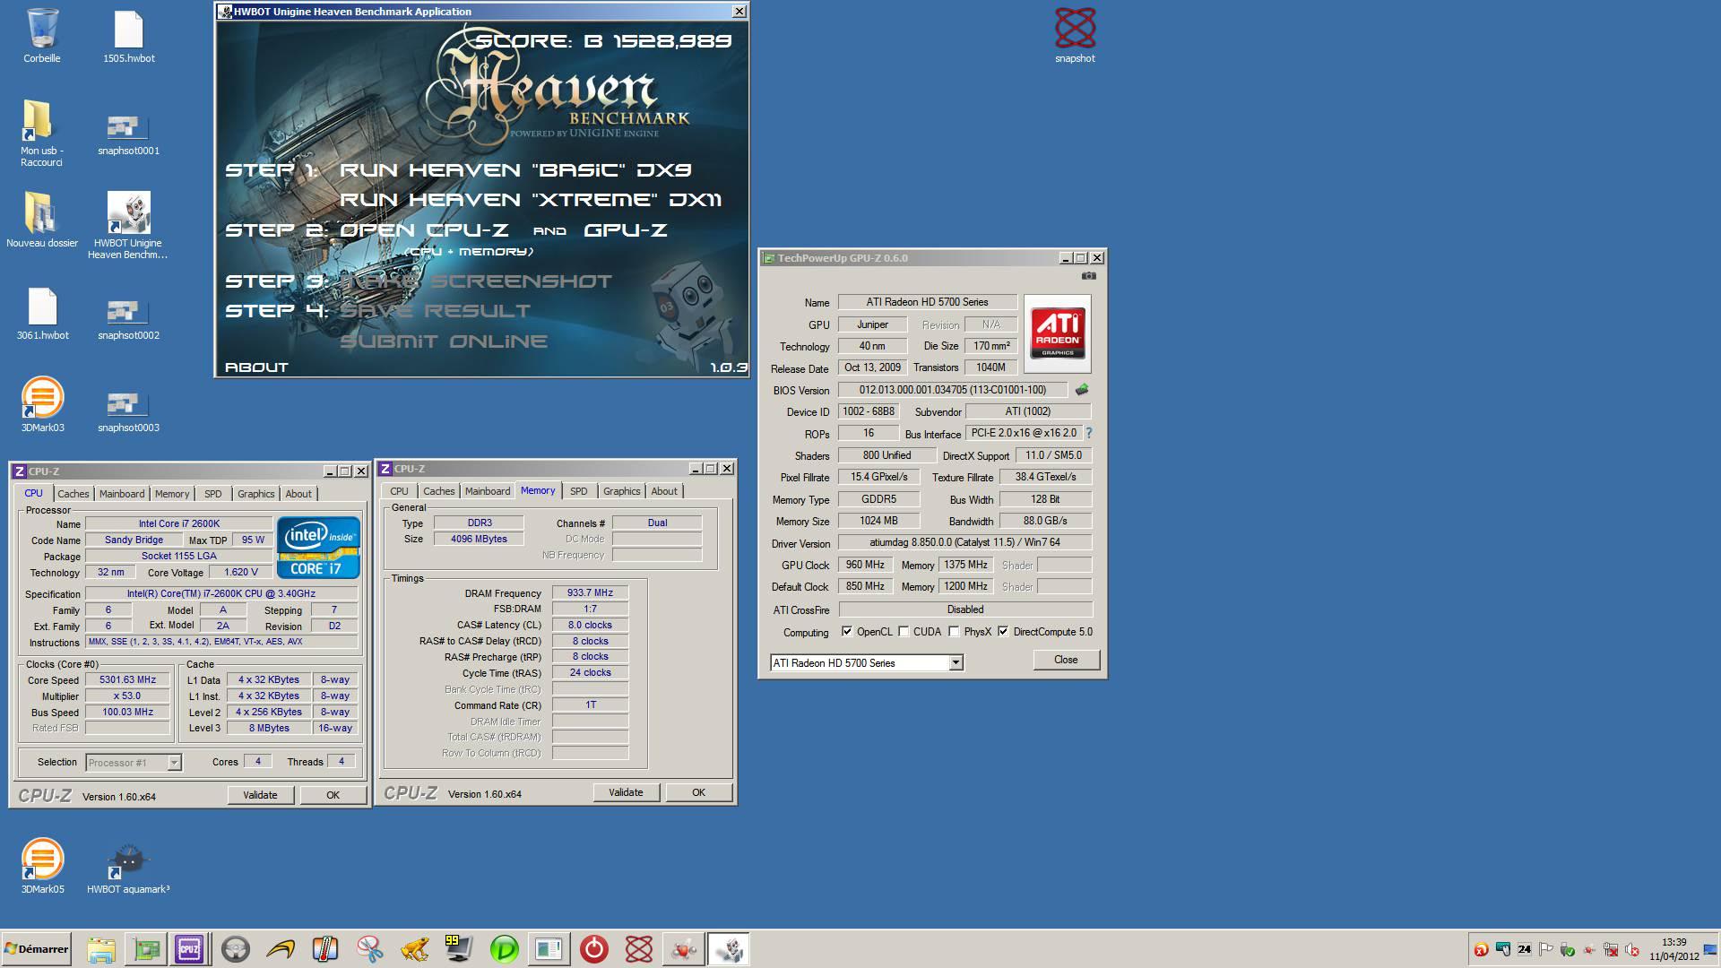The image size is (1721, 968).
Task: Click the thermometer taskbar icon
Action: [324, 949]
